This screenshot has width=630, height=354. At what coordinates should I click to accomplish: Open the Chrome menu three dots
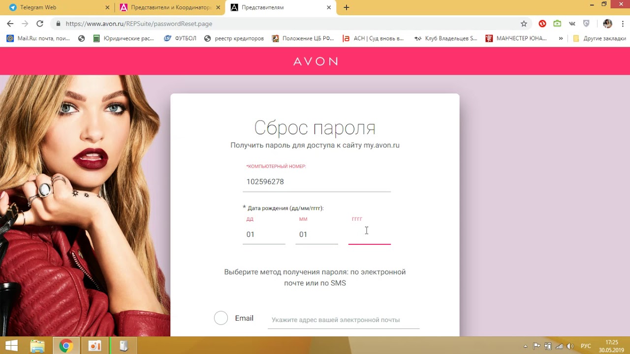[621, 24]
